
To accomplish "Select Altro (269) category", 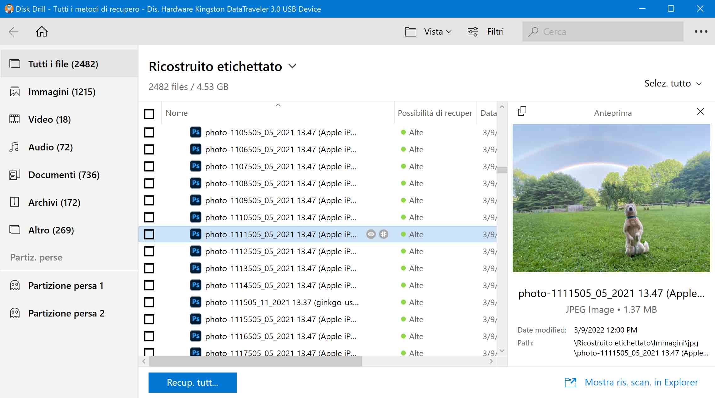I will click(69, 230).
